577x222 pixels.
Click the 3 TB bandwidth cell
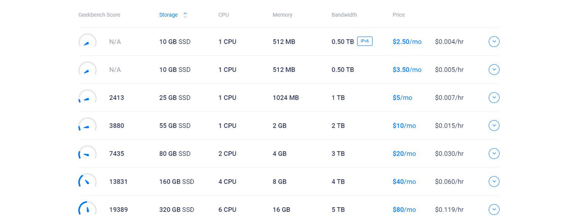pos(338,153)
